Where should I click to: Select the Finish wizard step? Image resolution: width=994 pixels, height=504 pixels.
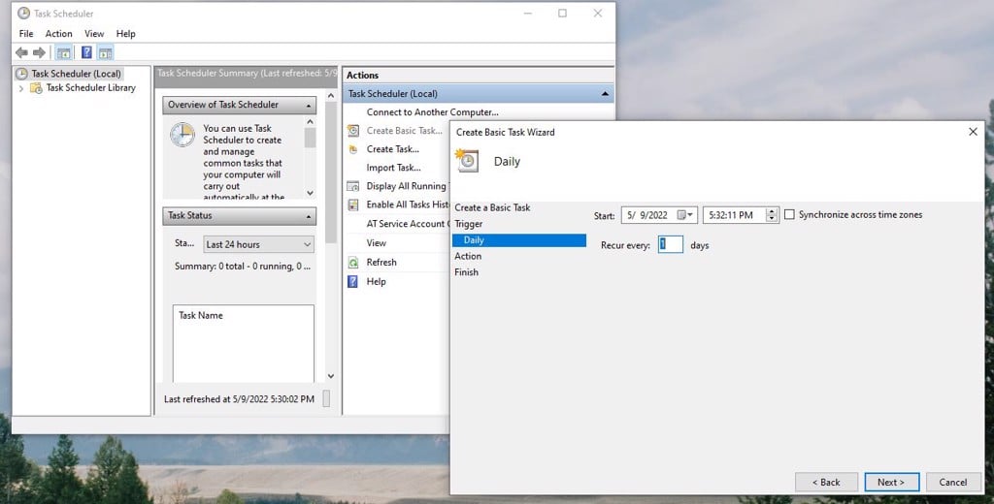point(466,272)
